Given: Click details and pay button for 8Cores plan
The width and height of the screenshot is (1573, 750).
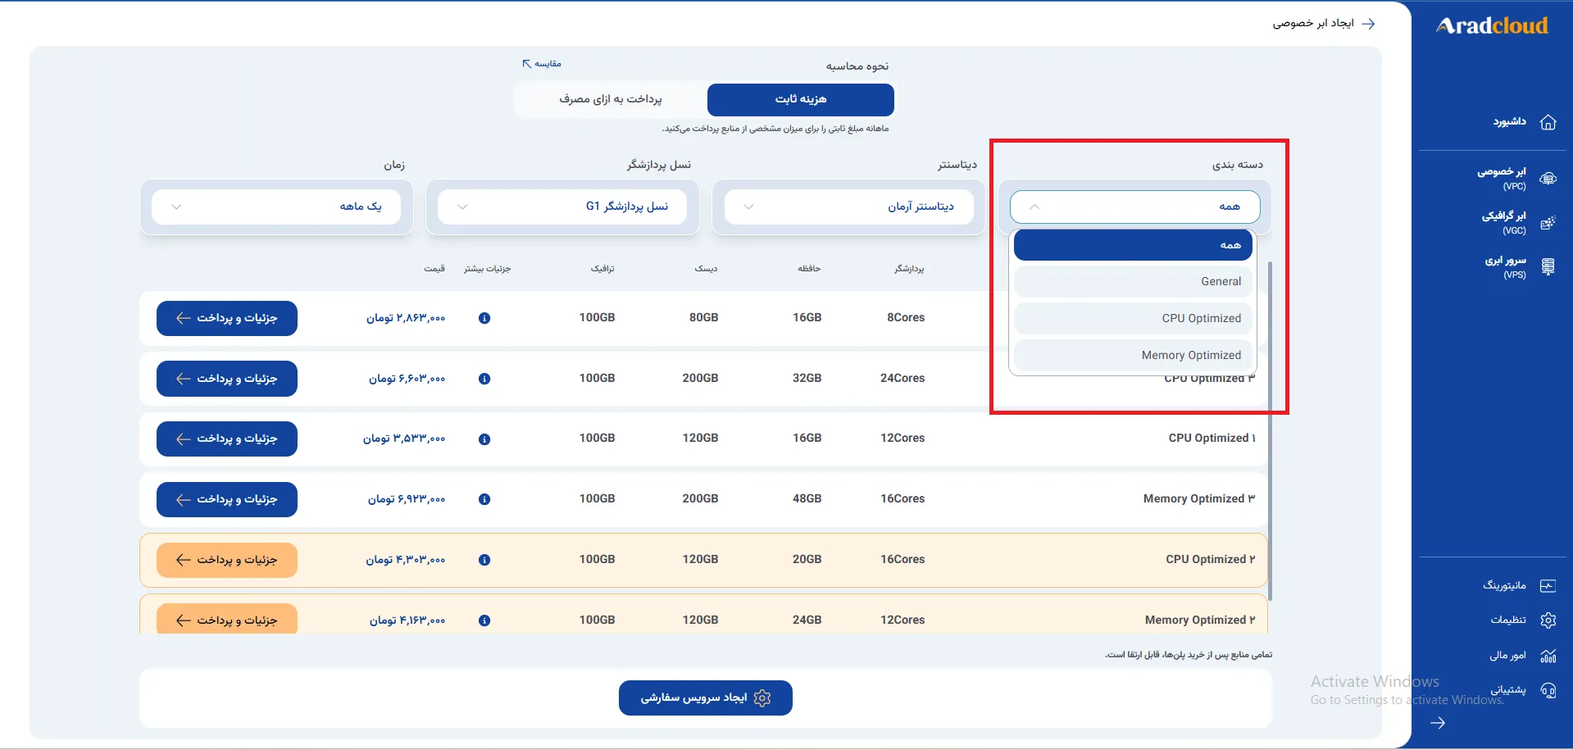Looking at the screenshot, I should click(227, 318).
